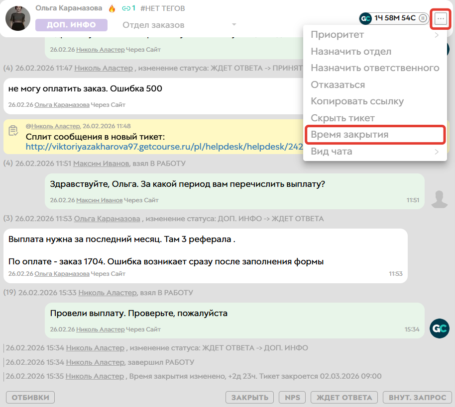Image resolution: width=455 pixels, height=407 pixels.
Task: Click the message 'Провели выплату. Проверьте, пожалуйста'
Action: coord(139,314)
